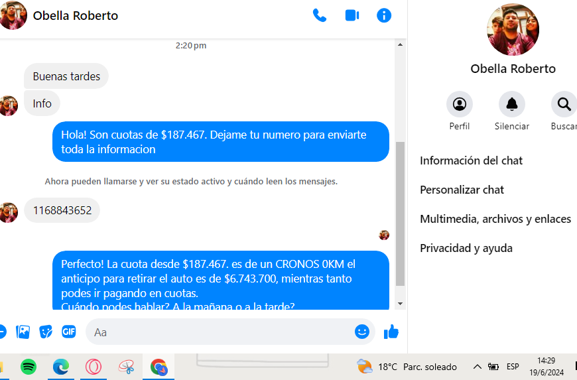
Task: Silenciar notifications with the bell icon
Action: pyautogui.click(x=511, y=104)
